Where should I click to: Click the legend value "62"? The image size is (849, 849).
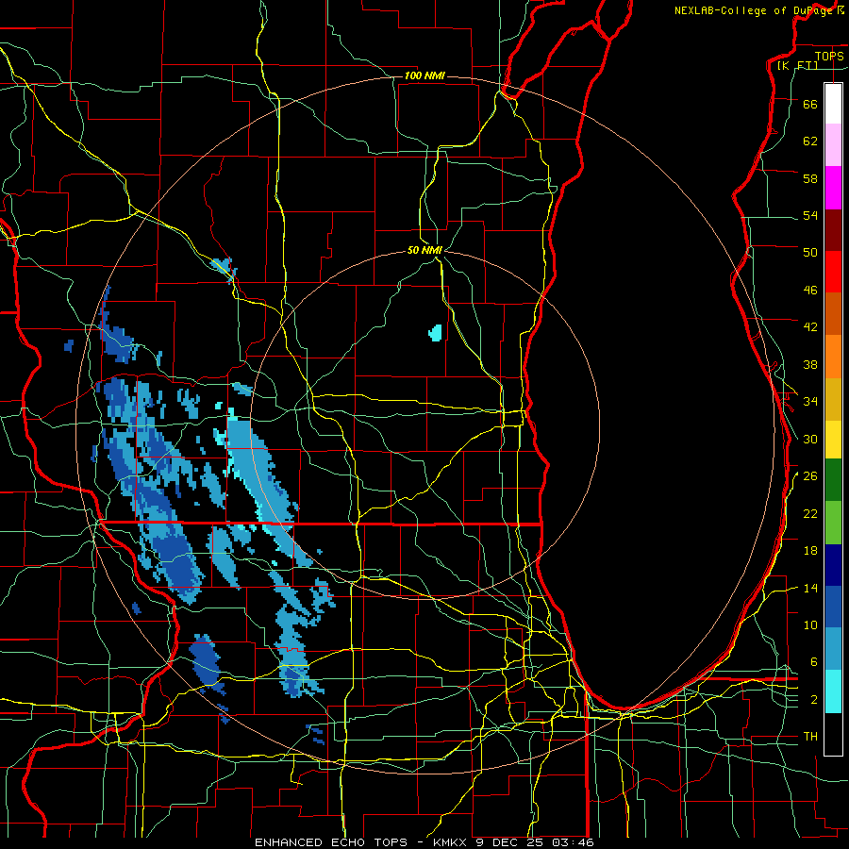coord(810,141)
